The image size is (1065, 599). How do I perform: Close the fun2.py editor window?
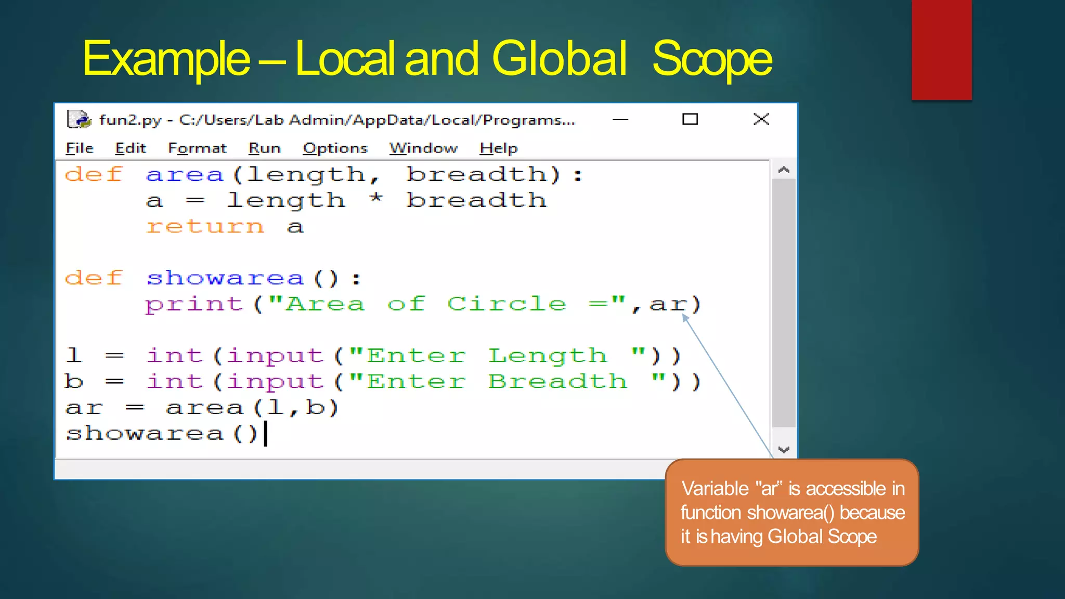click(761, 119)
